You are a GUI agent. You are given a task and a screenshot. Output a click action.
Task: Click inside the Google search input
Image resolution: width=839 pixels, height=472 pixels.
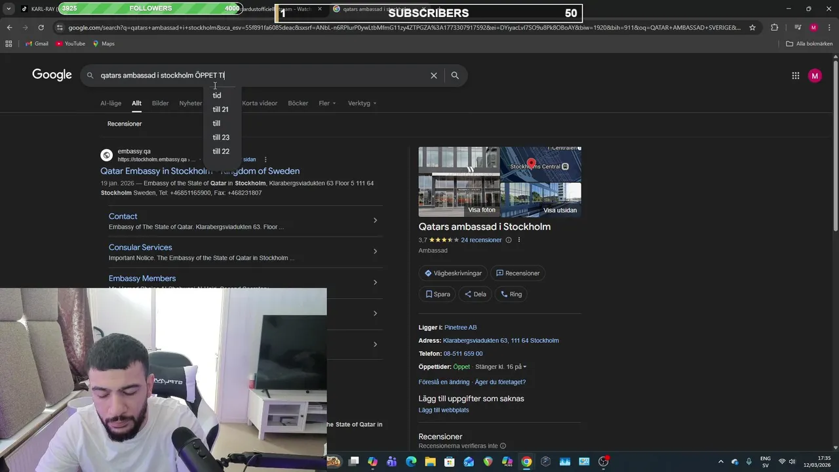262,75
